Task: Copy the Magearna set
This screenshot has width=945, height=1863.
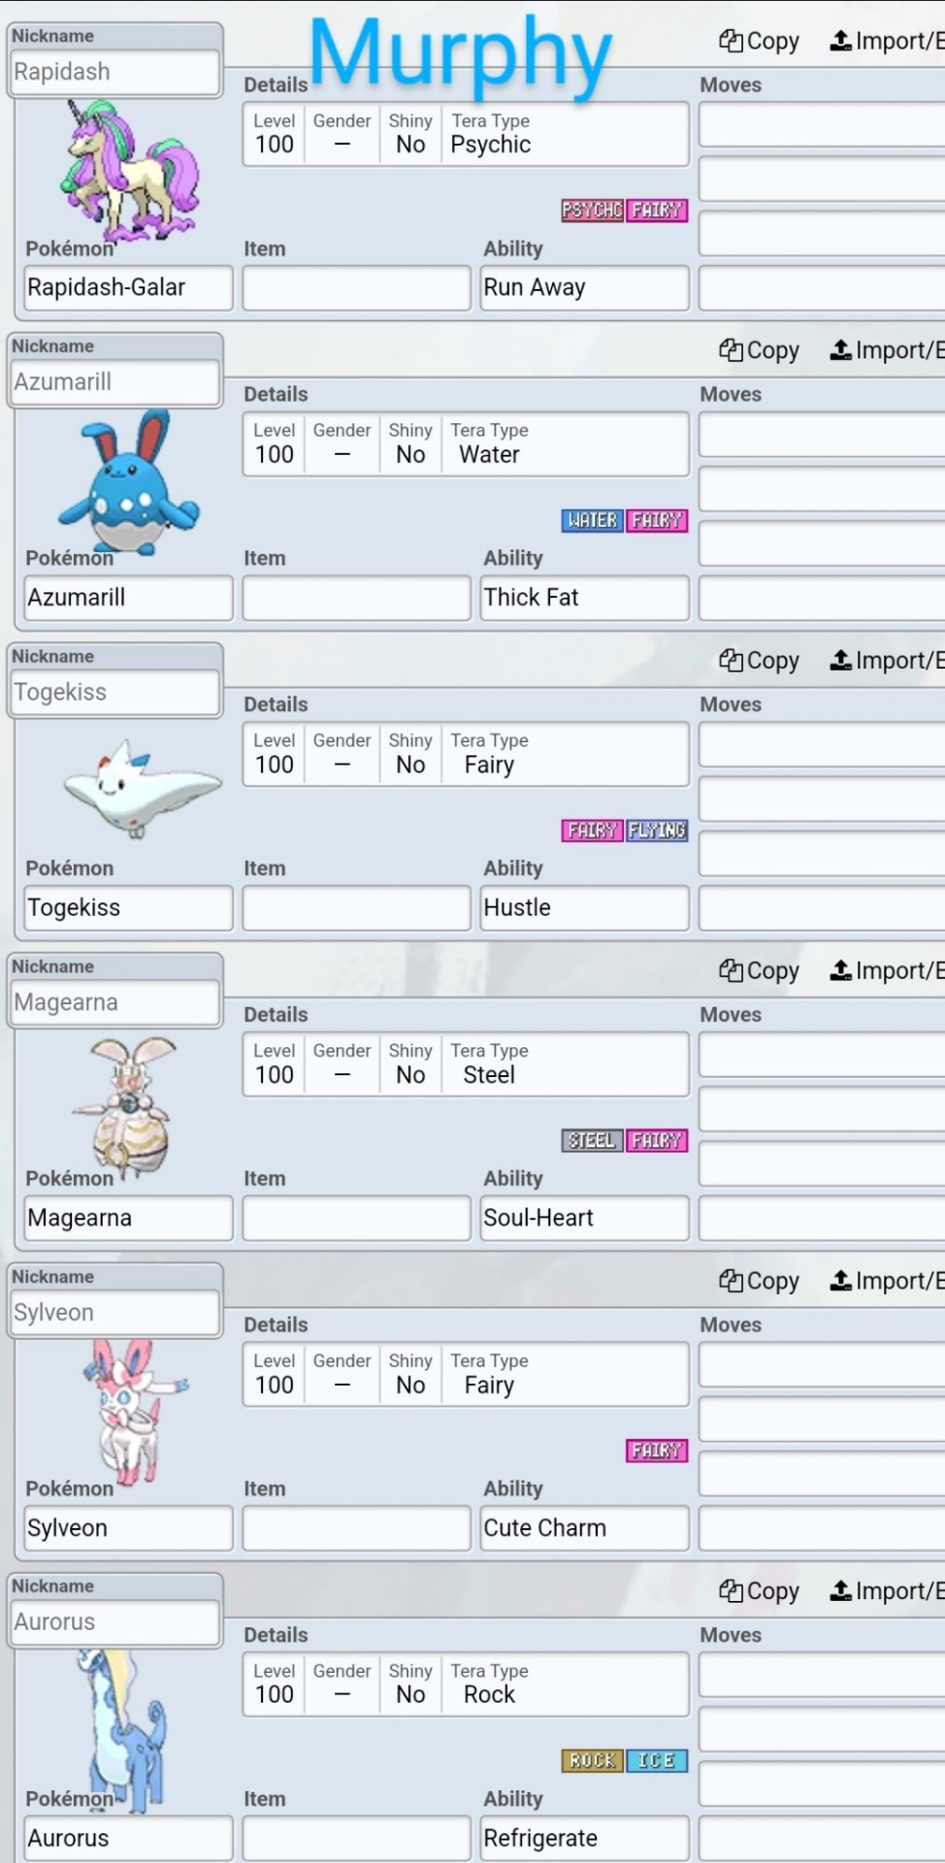Action: (x=759, y=971)
